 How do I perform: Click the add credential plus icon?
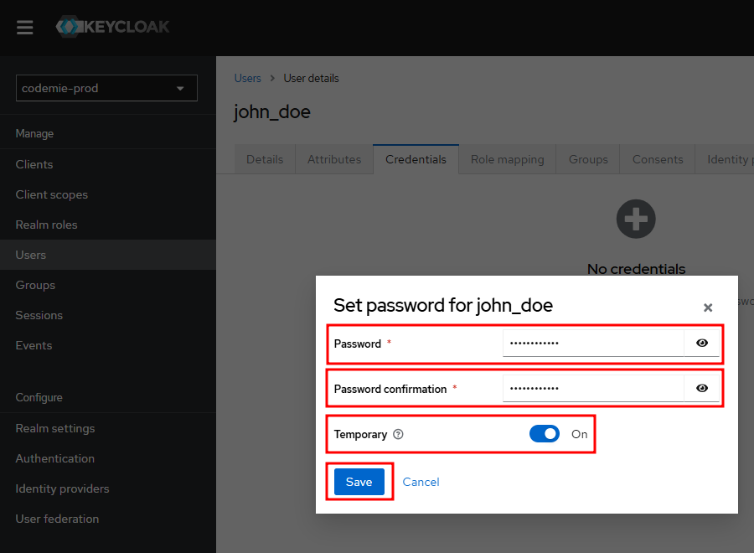(635, 219)
